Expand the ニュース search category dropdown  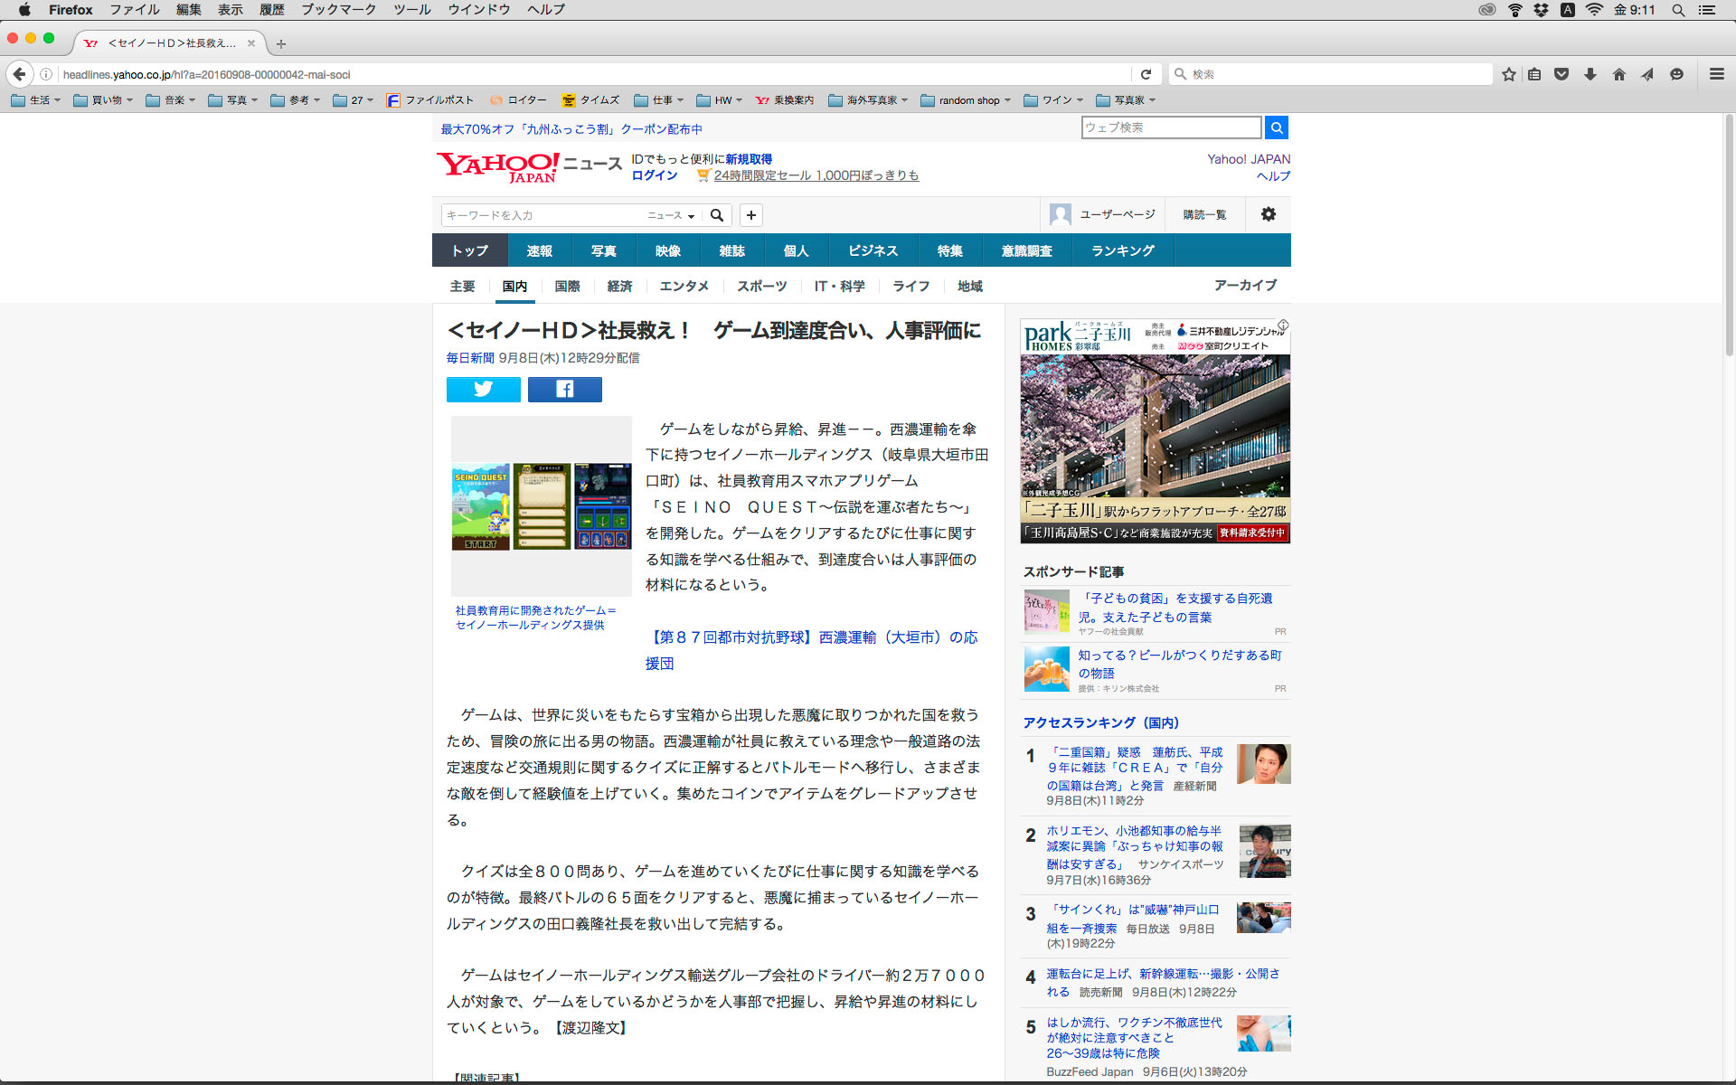pos(671,215)
